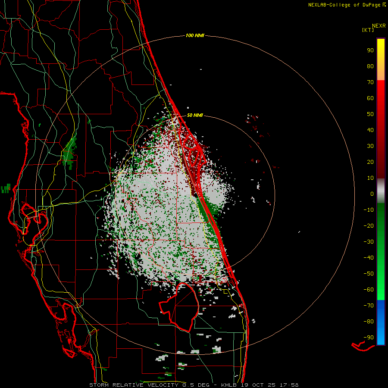Screen dimensions: 388x388
Task: Select the -50 value on the velocity scale
Action: (369, 274)
